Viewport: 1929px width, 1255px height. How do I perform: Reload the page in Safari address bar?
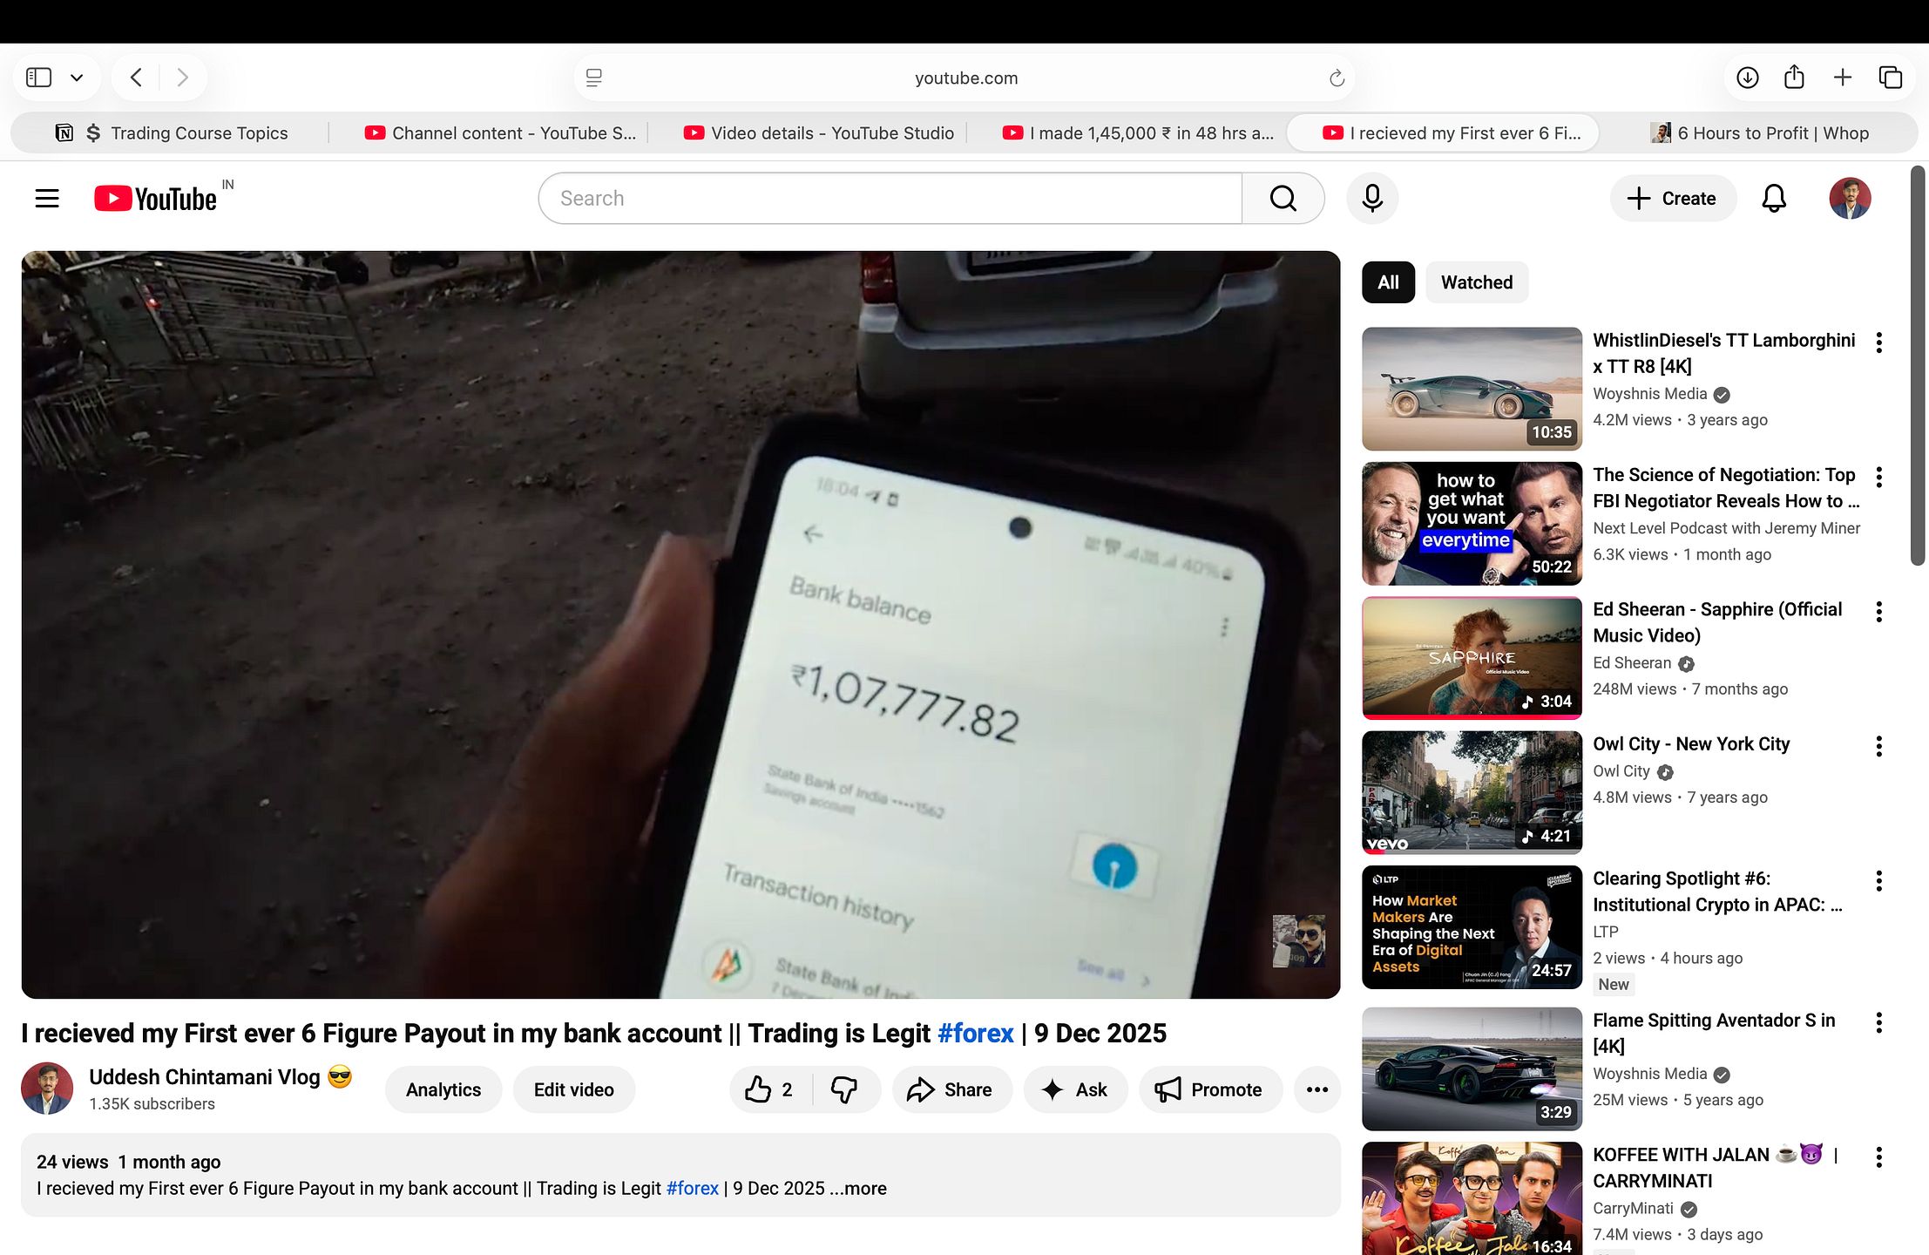coord(1337,78)
